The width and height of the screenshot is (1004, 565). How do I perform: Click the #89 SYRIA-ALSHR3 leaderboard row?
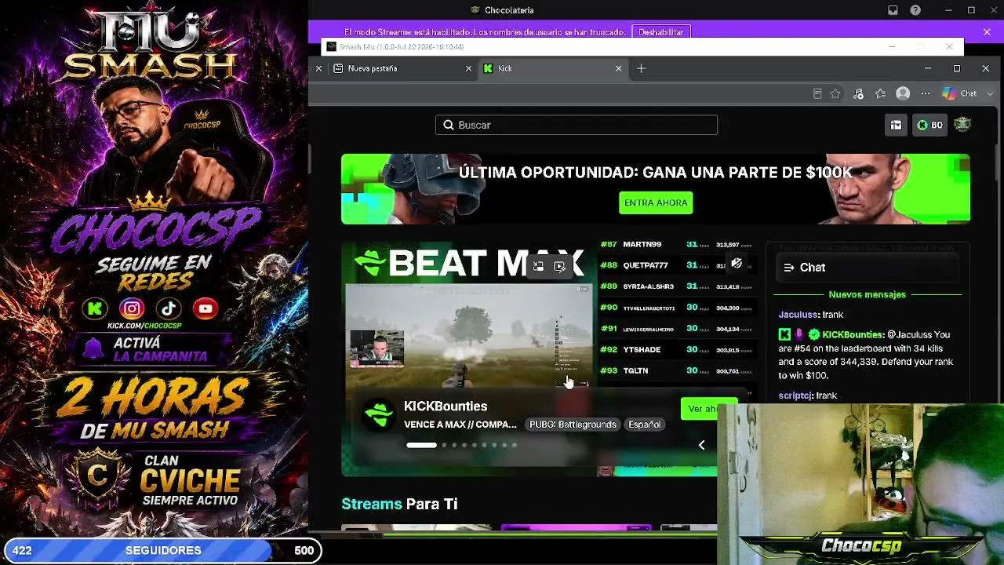tap(678, 286)
